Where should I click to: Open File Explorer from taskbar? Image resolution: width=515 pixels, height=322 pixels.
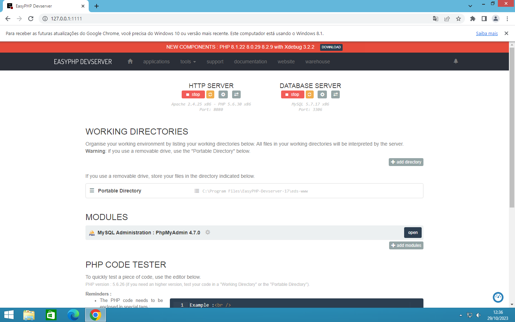pyautogui.click(x=29, y=315)
